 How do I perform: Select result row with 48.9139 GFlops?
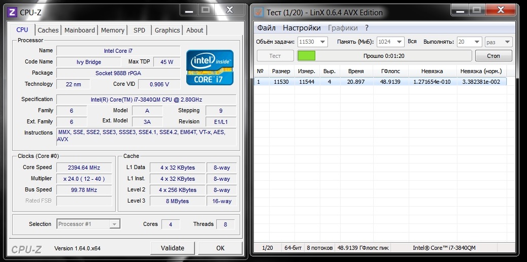tap(380, 82)
